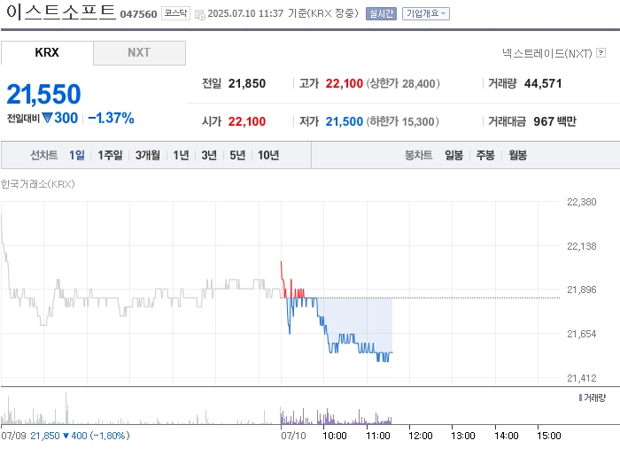Select the 10년 line chart period
This screenshot has width=620, height=456.
(x=268, y=155)
